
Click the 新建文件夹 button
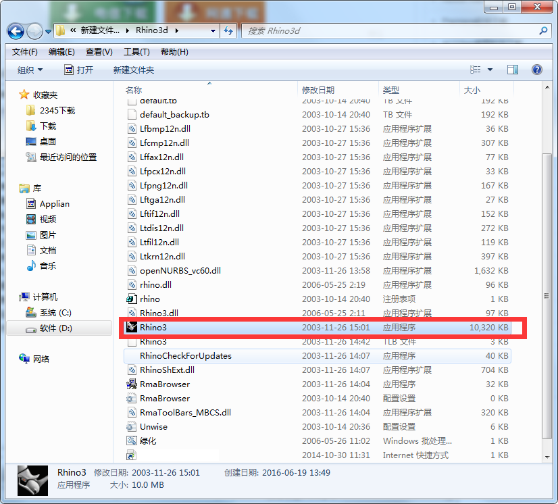134,70
